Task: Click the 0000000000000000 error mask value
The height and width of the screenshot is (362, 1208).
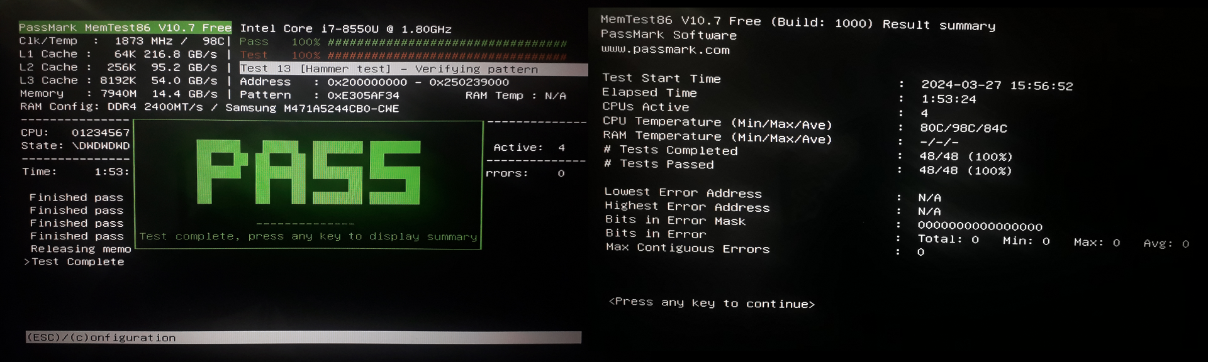Action: pos(980,226)
